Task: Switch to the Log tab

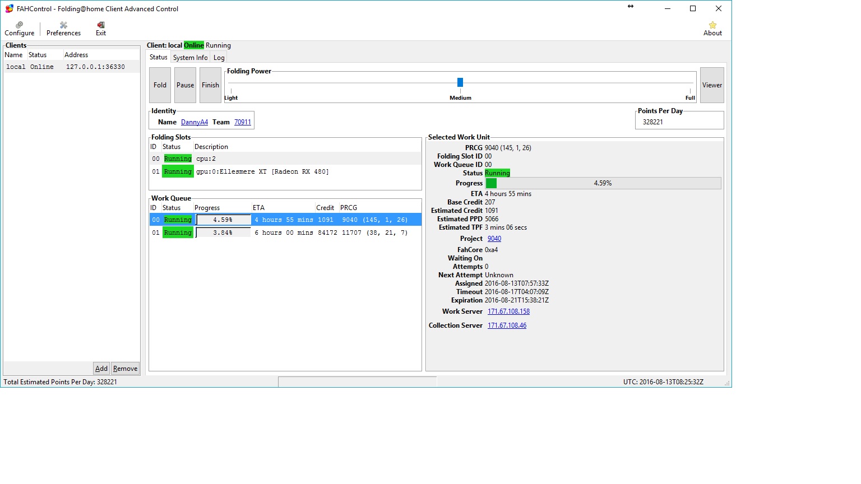Action: tap(219, 57)
